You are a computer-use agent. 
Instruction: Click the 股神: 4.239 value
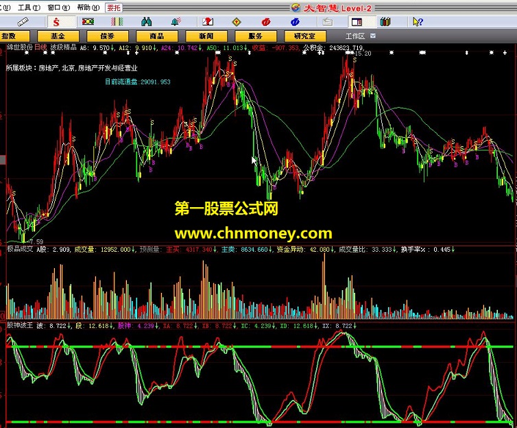click(139, 326)
